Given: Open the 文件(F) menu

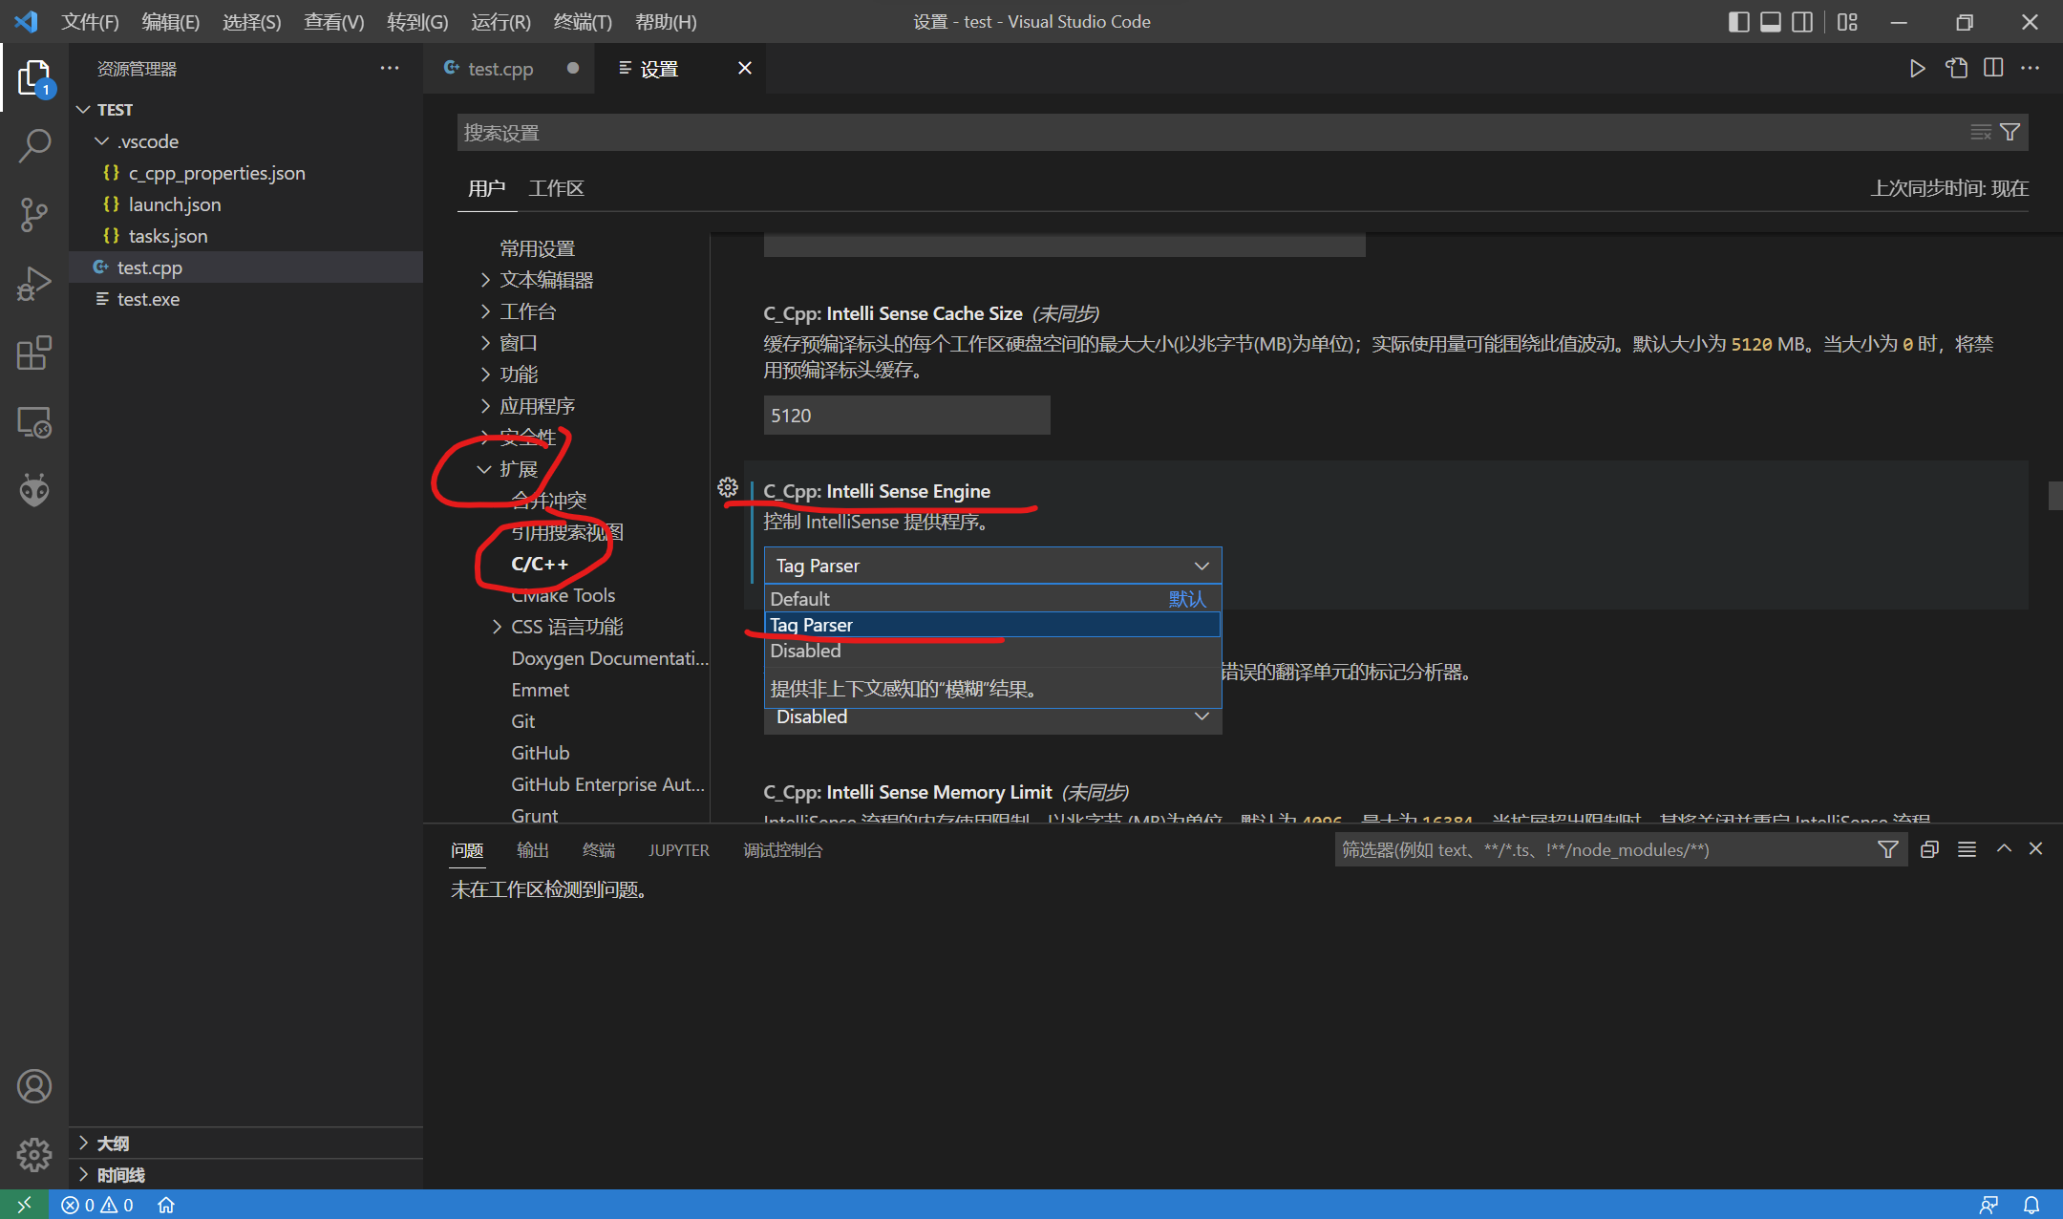Looking at the screenshot, I should tap(90, 21).
